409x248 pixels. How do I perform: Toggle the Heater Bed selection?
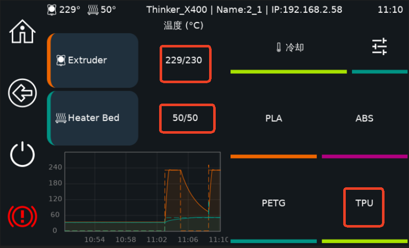coord(93,118)
